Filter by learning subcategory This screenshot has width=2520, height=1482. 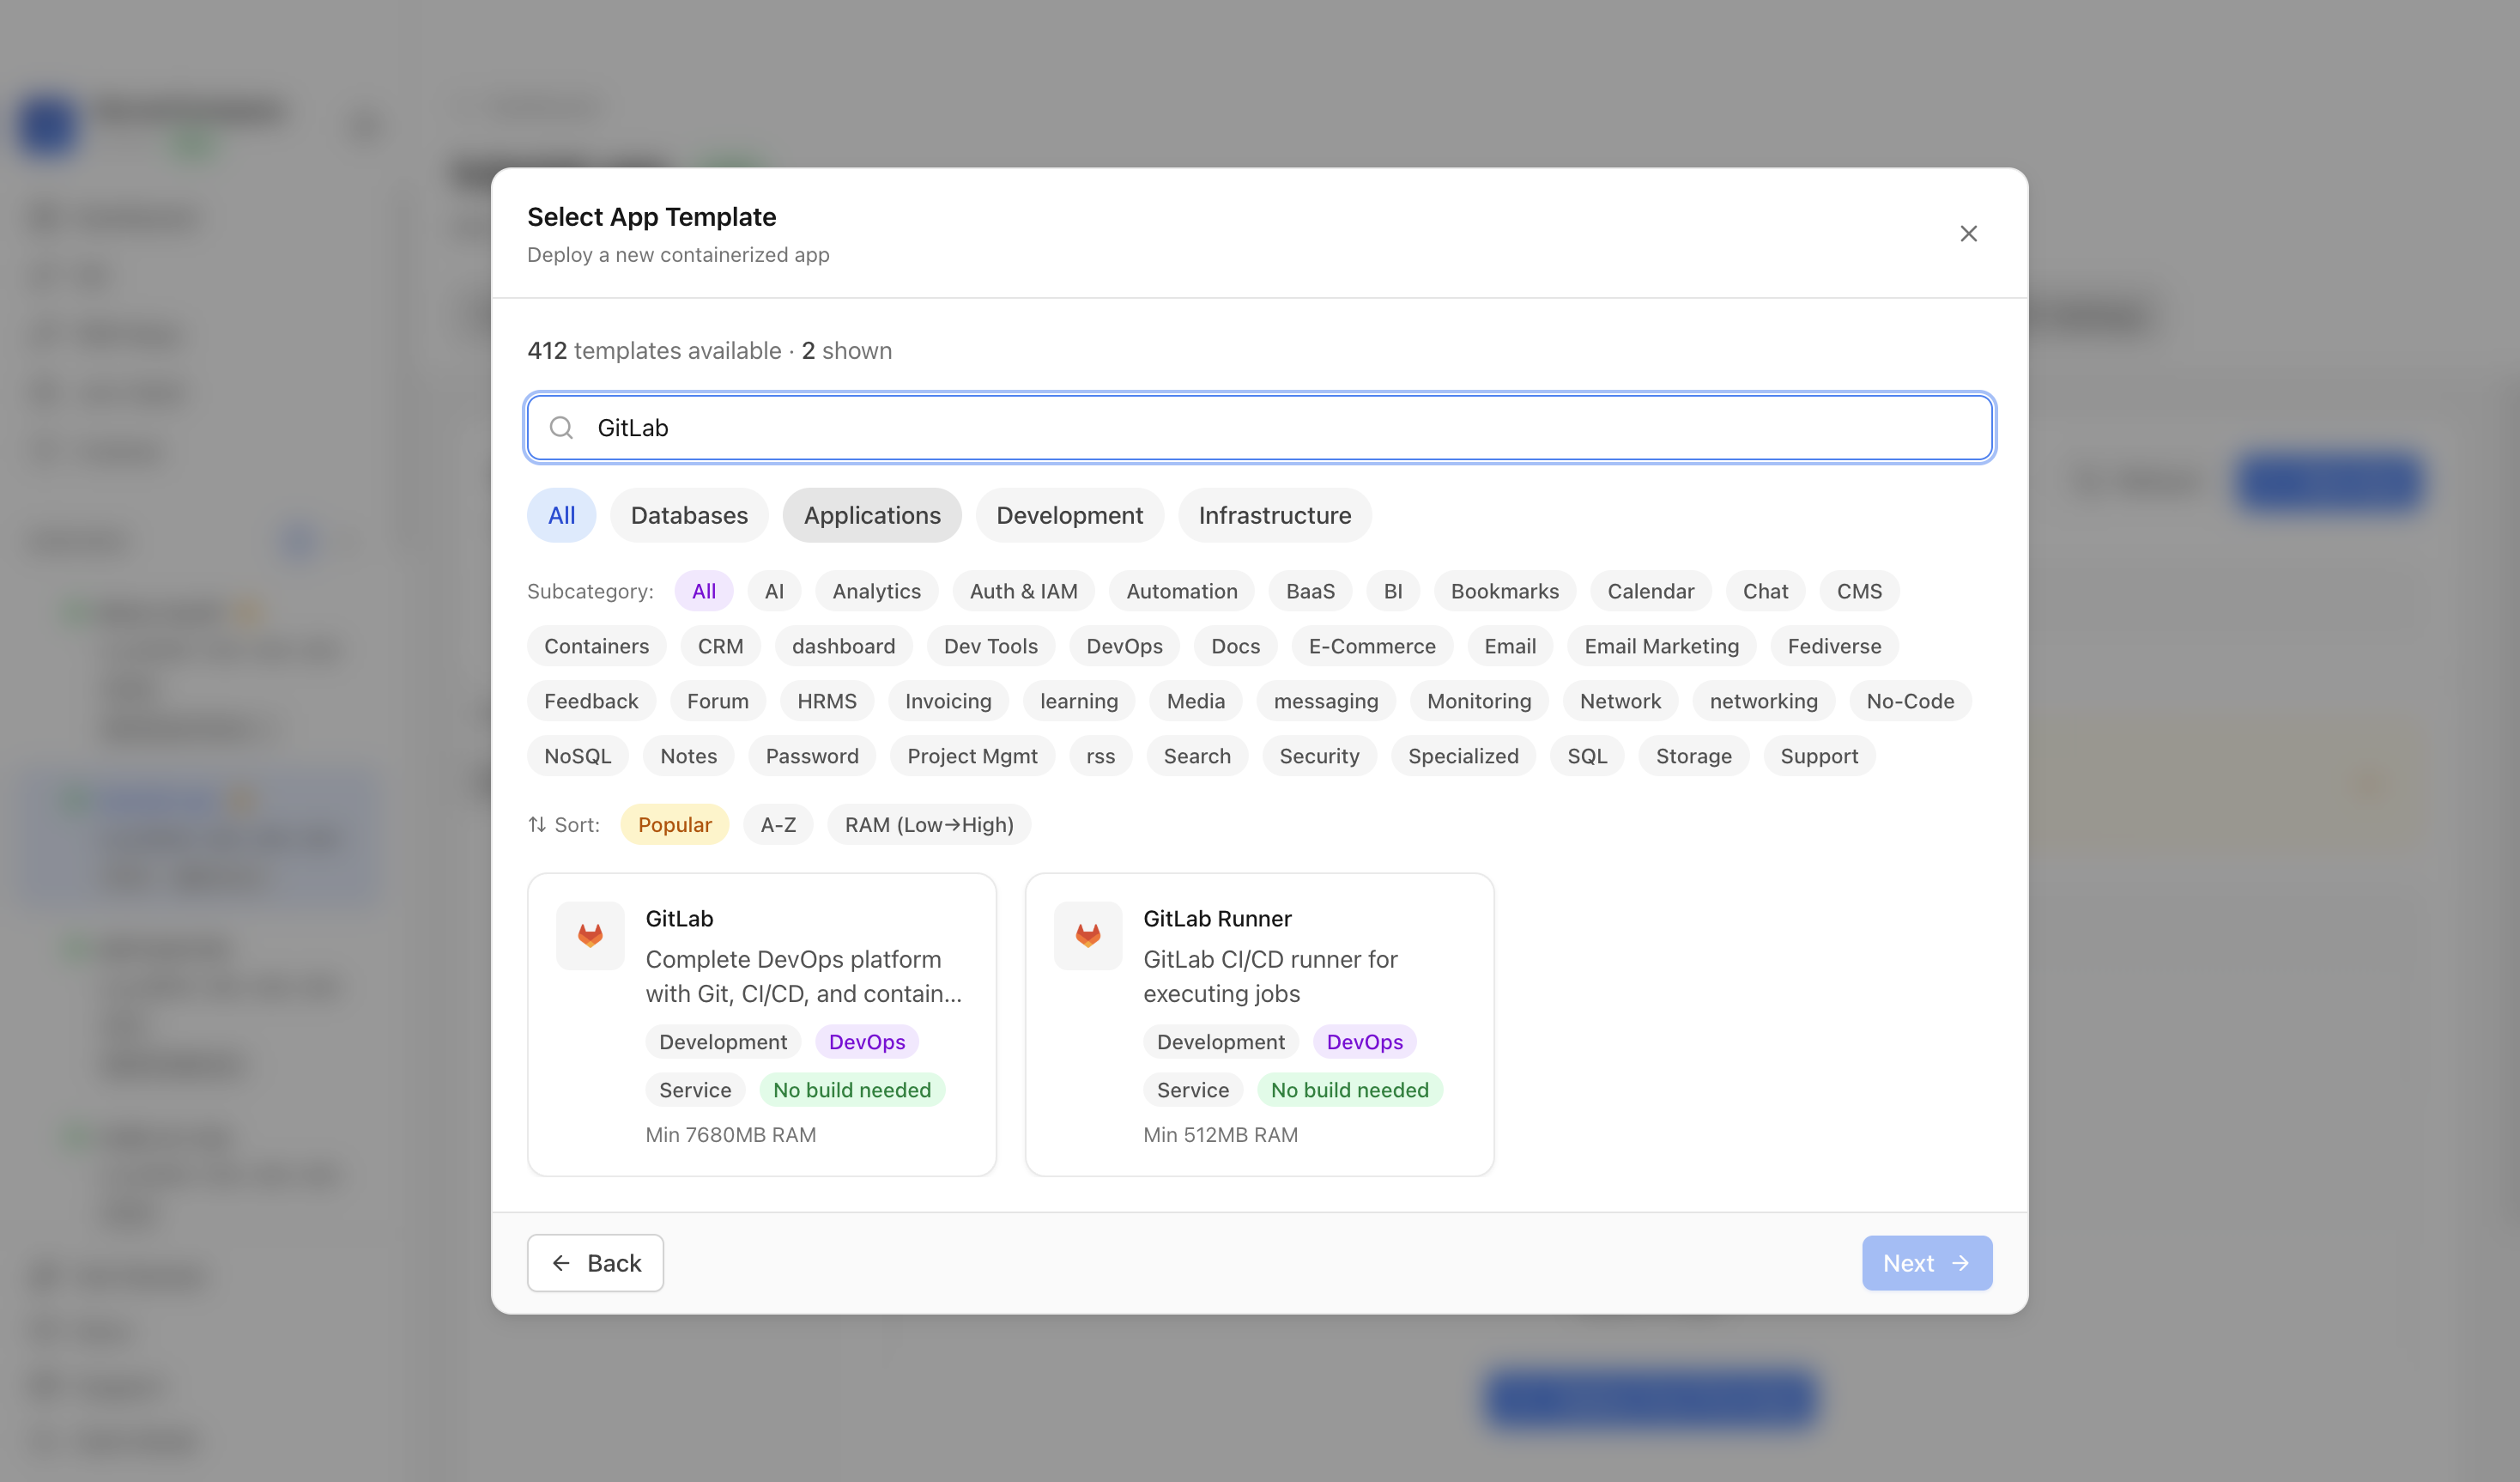(1079, 702)
